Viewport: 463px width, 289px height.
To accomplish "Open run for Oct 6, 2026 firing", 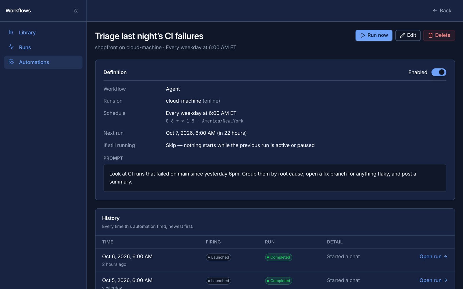I will (x=433, y=257).
